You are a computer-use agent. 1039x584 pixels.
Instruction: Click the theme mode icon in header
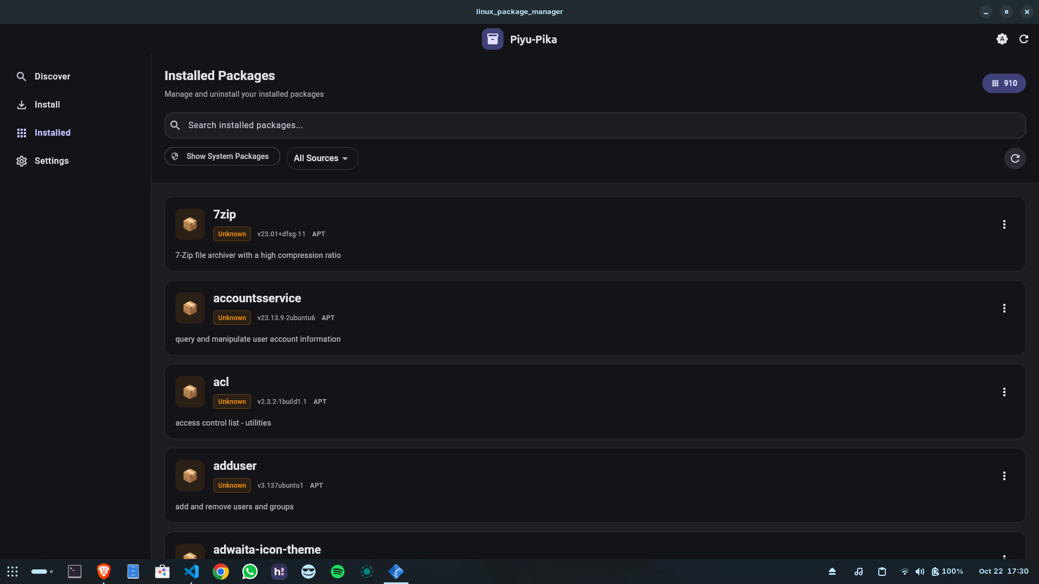point(1002,39)
